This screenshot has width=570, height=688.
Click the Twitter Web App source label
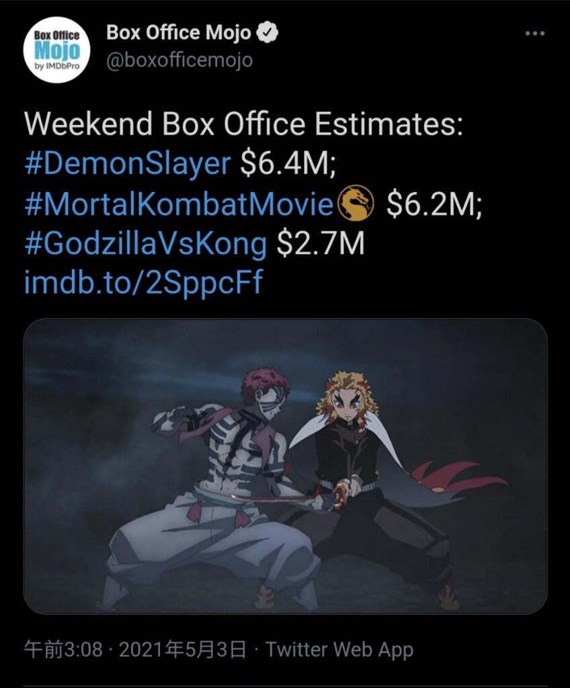click(339, 650)
